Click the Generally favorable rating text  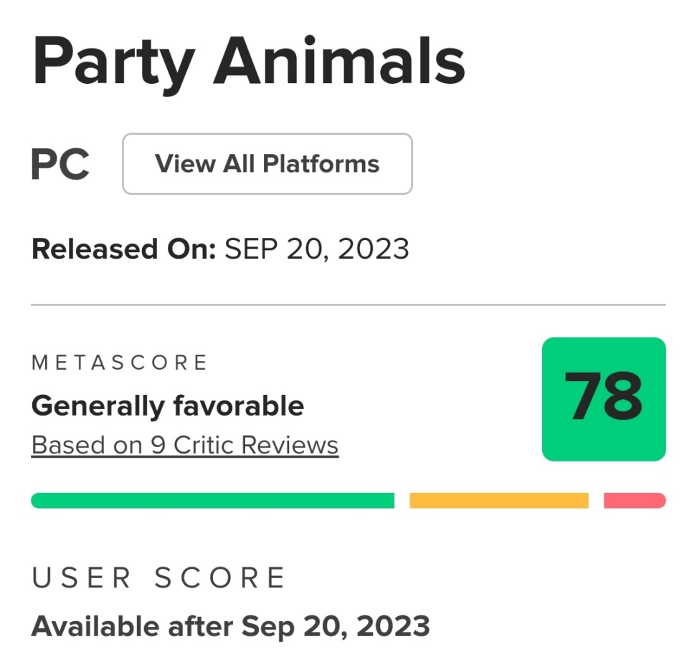click(168, 406)
